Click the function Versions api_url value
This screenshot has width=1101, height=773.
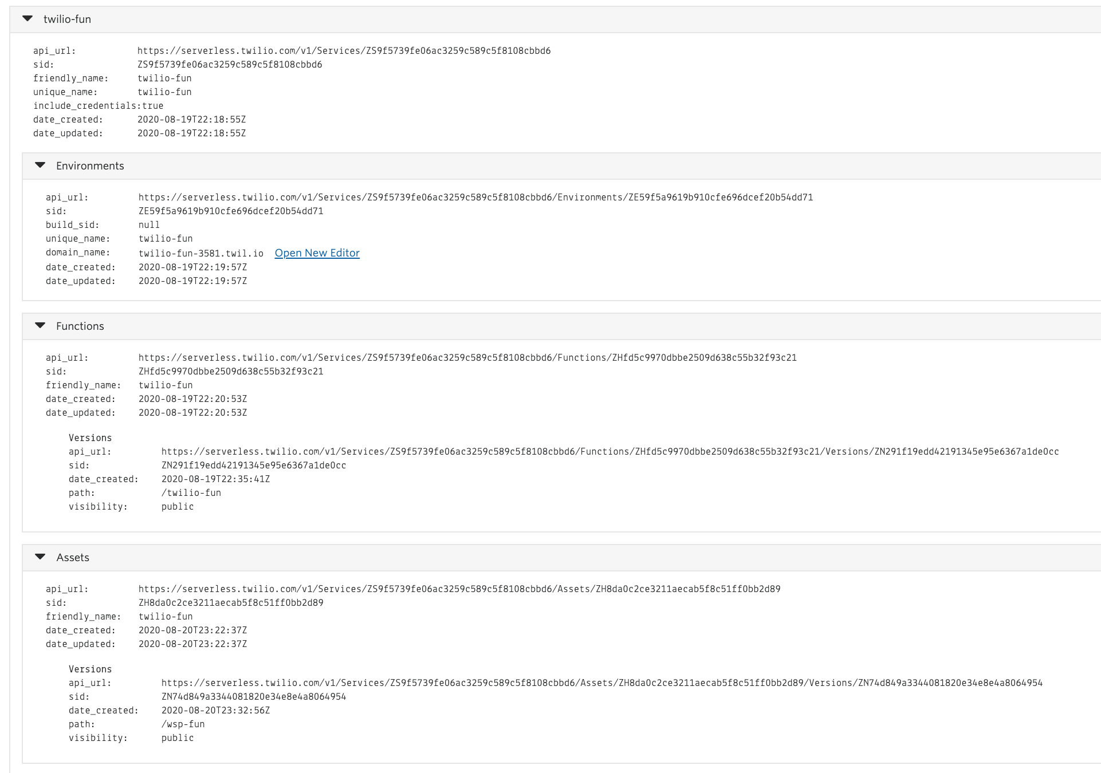pos(610,452)
